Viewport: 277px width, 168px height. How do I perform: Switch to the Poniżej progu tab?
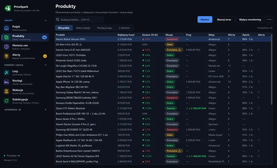(105, 28)
